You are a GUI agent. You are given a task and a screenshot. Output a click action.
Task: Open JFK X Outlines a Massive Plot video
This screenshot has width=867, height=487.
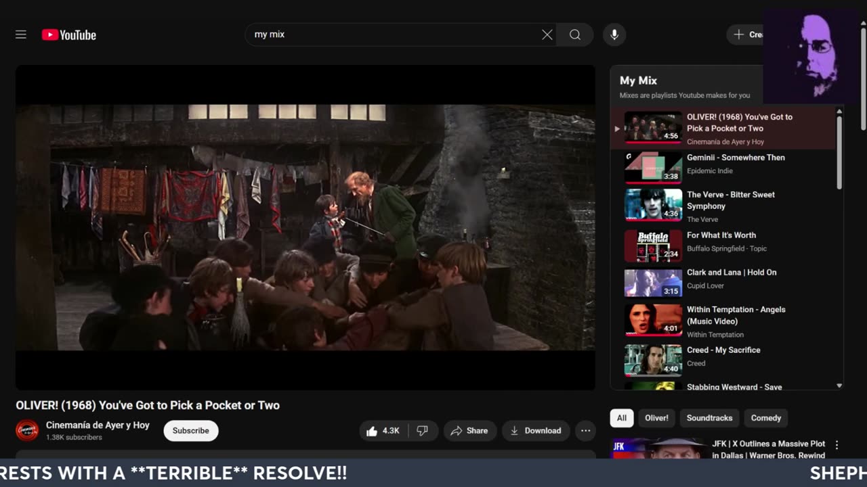[x=769, y=449]
